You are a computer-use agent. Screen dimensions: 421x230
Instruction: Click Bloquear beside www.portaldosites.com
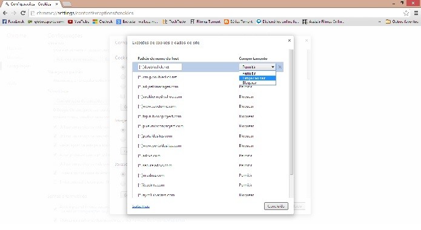coord(246,146)
